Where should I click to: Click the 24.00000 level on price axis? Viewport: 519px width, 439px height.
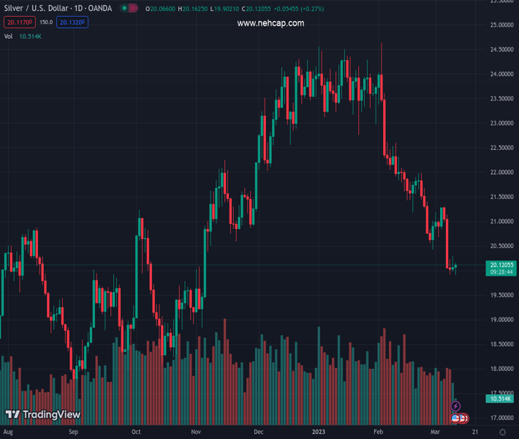(x=500, y=74)
